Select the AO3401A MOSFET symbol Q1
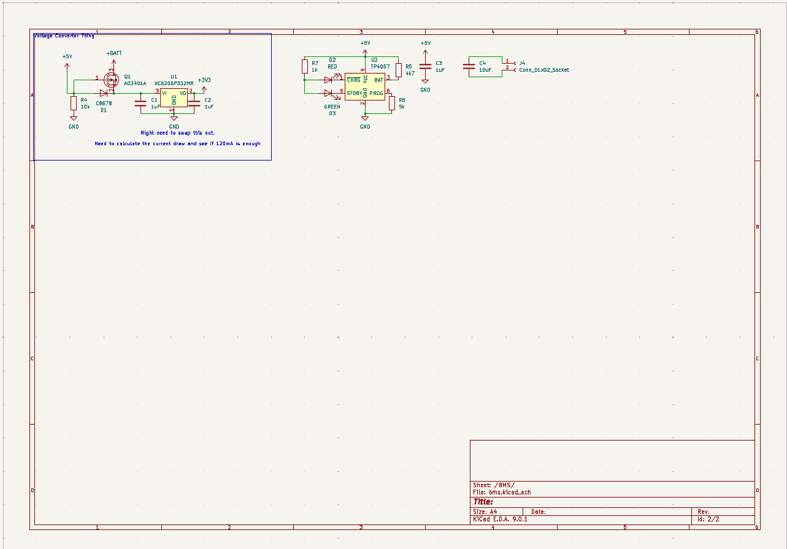 click(112, 80)
